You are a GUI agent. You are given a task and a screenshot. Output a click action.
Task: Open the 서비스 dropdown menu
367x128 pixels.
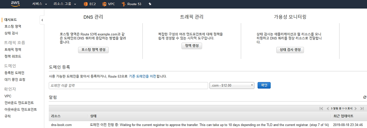tap(40, 4)
